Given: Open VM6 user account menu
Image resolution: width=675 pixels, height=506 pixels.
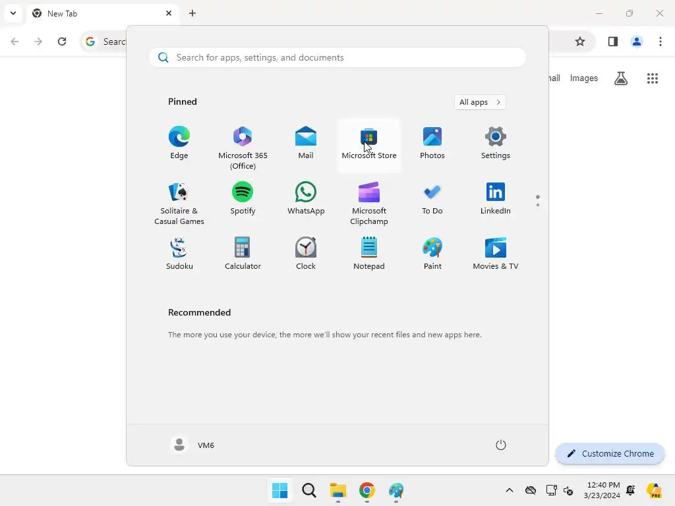Looking at the screenshot, I should [x=192, y=445].
